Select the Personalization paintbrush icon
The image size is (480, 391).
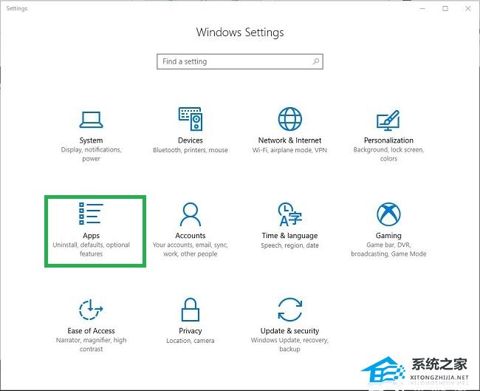[388, 118]
